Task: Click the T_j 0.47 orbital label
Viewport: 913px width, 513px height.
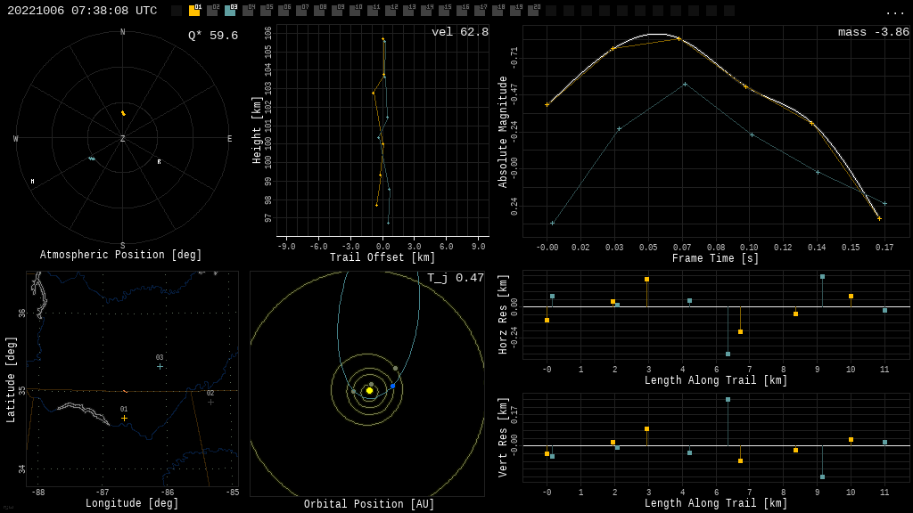Action: [455, 278]
